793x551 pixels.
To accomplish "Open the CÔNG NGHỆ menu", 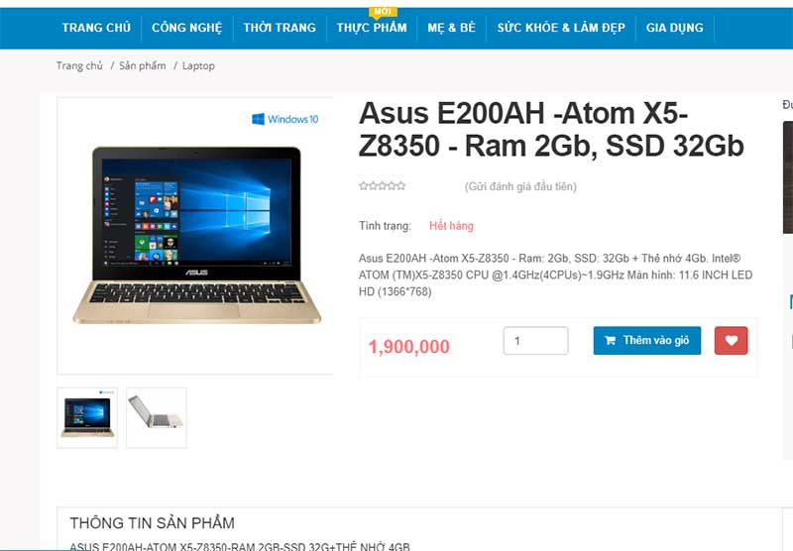I will point(187,28).
